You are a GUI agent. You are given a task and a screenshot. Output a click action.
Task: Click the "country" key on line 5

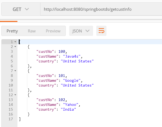point(46,61)
